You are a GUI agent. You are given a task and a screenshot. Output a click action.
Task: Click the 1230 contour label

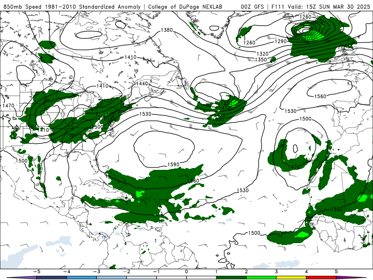[304, 38]
